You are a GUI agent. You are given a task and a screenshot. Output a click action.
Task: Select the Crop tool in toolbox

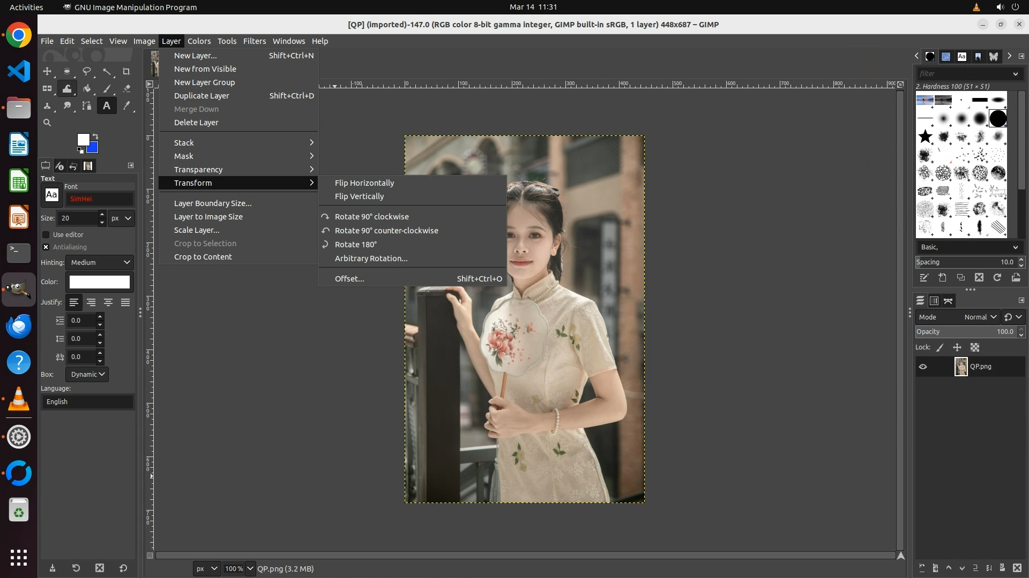click(126, 71)
